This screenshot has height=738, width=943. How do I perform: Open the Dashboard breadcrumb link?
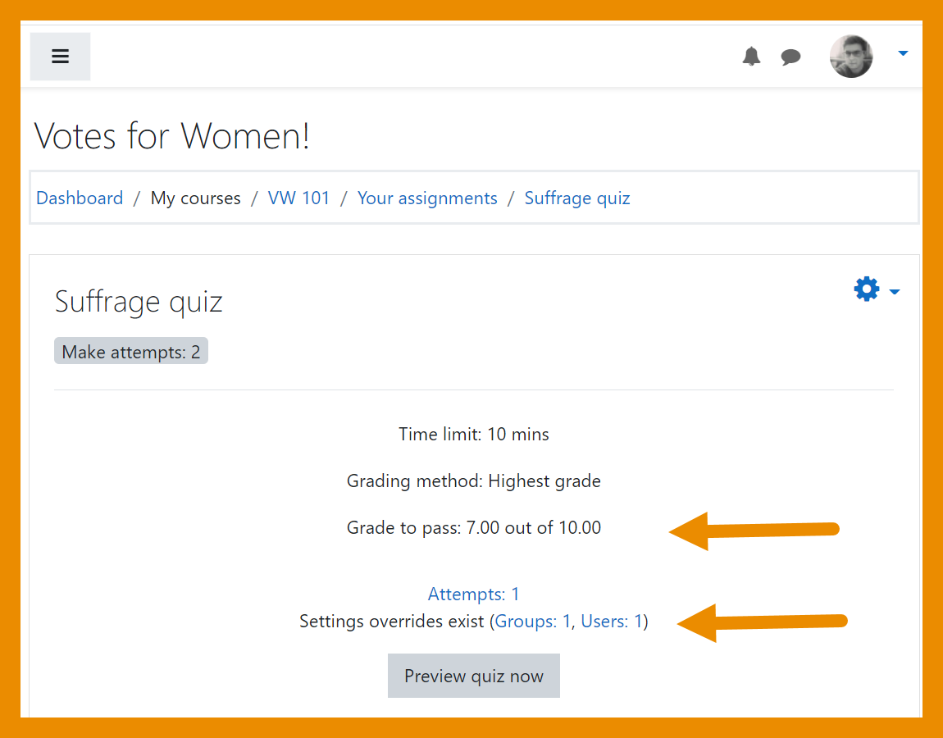[x=79, y=198]
